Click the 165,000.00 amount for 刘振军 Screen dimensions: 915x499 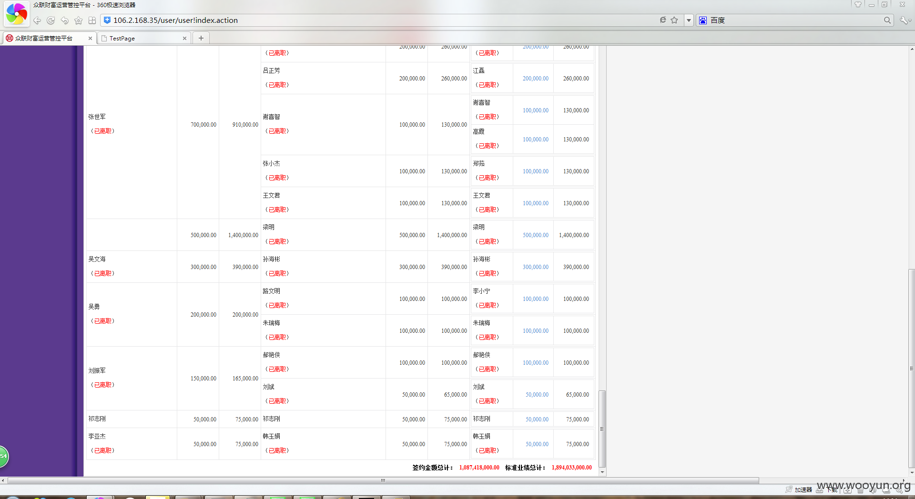click(x=245, y=379)
